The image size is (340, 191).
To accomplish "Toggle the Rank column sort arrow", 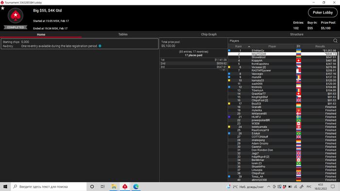I will (x=249, y=47).
